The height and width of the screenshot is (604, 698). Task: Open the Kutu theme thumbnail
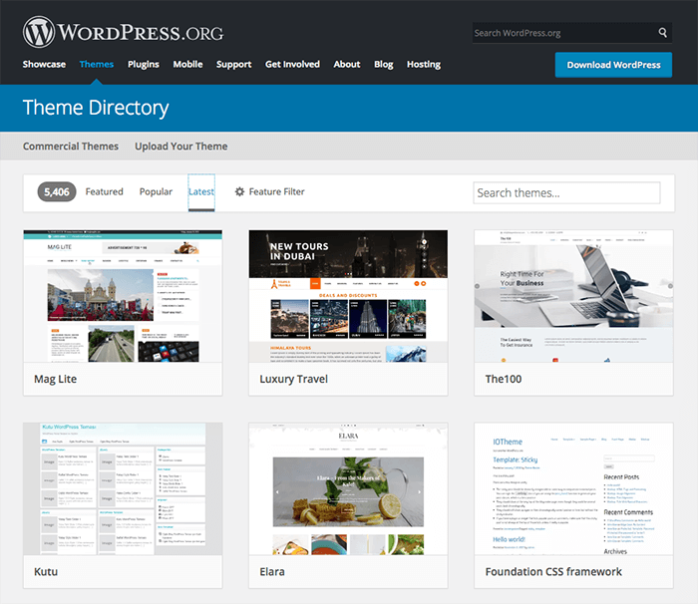tap(123, 488)
